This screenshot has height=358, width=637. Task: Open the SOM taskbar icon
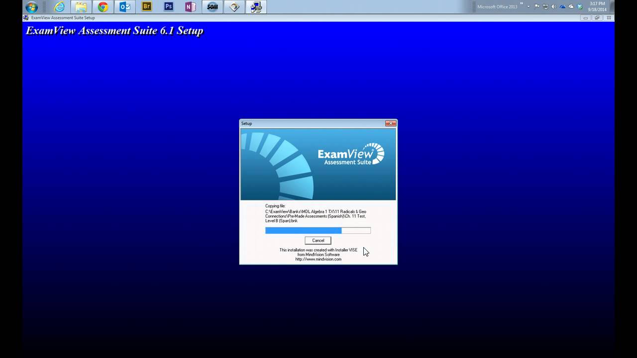[x=212, y=7]
